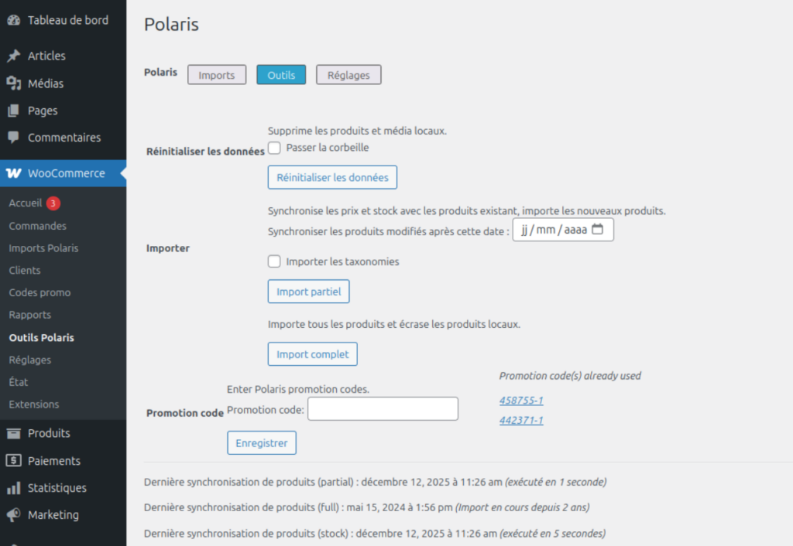Switch to the Réglages tab
This screenshot has width=793, height=546.
348,75
